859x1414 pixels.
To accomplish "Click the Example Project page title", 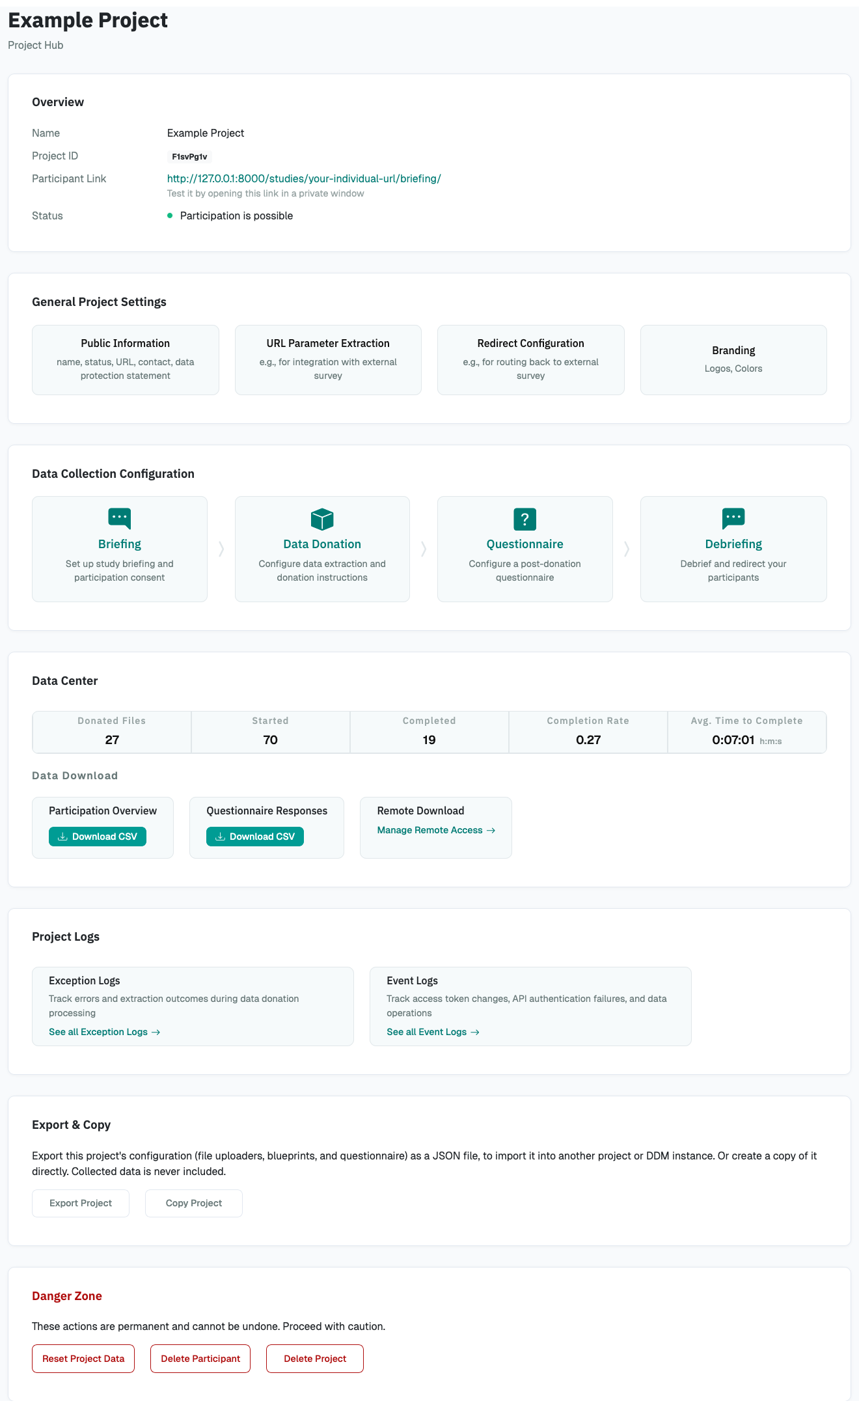I will pyautogui.click(x=88, y=20).
